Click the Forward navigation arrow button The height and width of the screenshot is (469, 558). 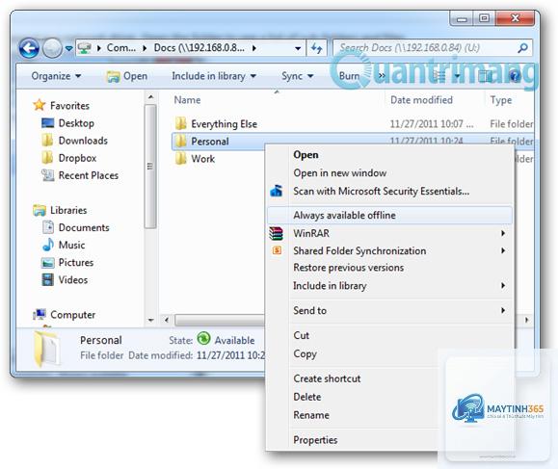click(52, 48)
